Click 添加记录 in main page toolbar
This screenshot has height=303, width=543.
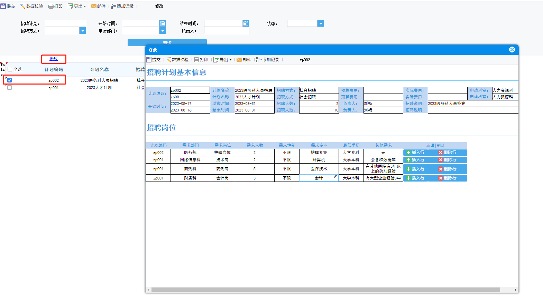click(x=122, y=6)
